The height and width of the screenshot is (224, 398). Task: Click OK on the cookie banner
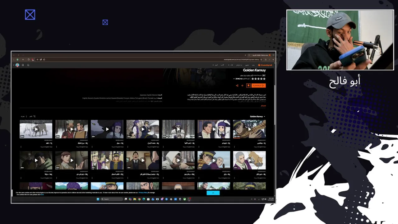pos(213,193)
